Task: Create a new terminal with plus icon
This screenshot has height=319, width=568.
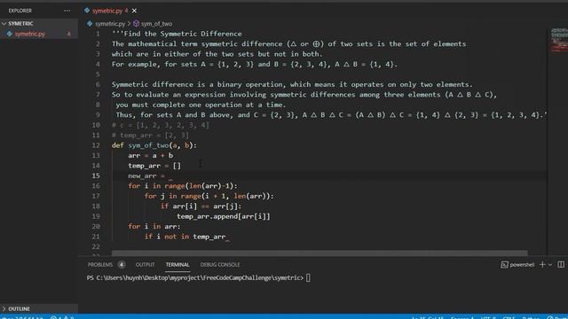Action: pos(542,265)
